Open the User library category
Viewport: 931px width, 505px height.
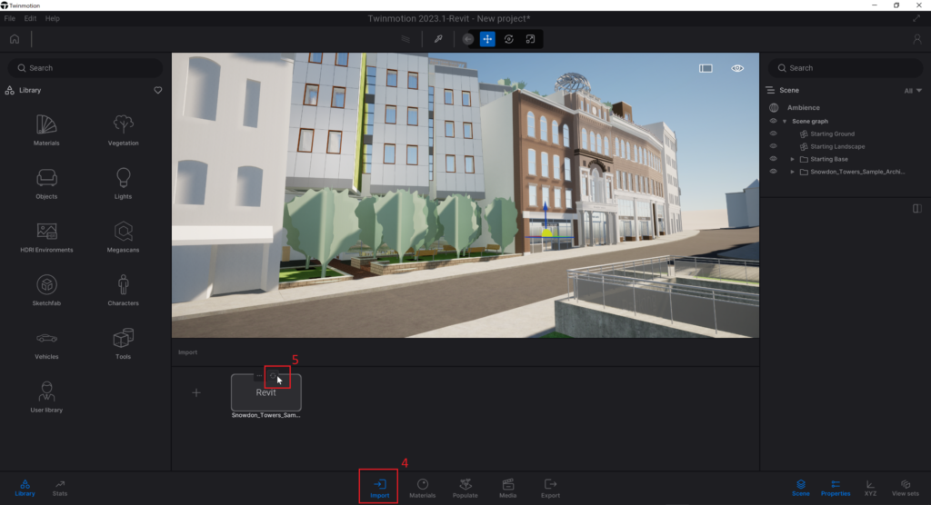pyautogui.click(x=46, y=397)
